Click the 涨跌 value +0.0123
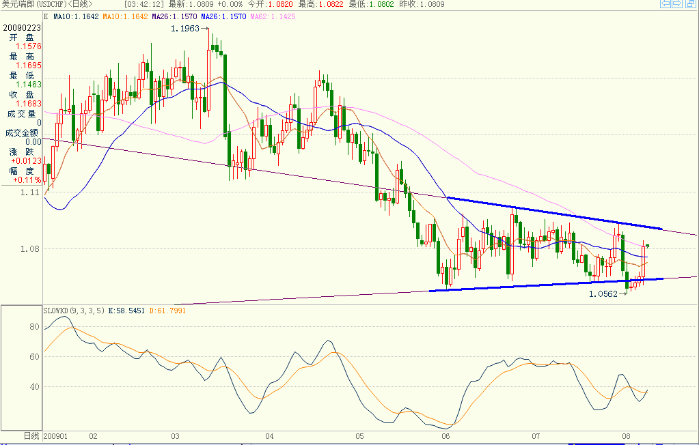699x445 pixels. 26,161
